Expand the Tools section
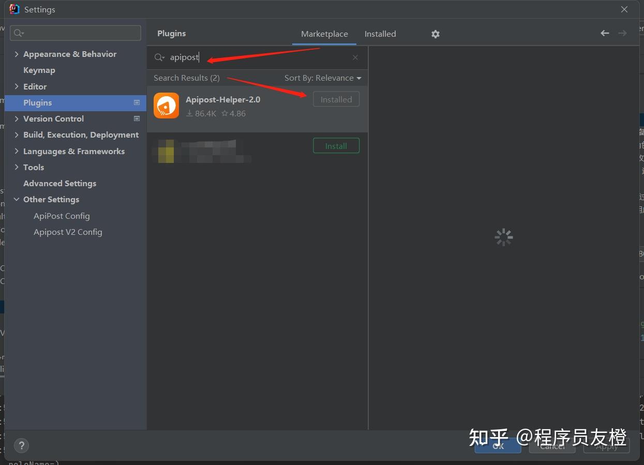Image resolution: width=644 pixels, height=465 pixels. (x=17, y=167)
